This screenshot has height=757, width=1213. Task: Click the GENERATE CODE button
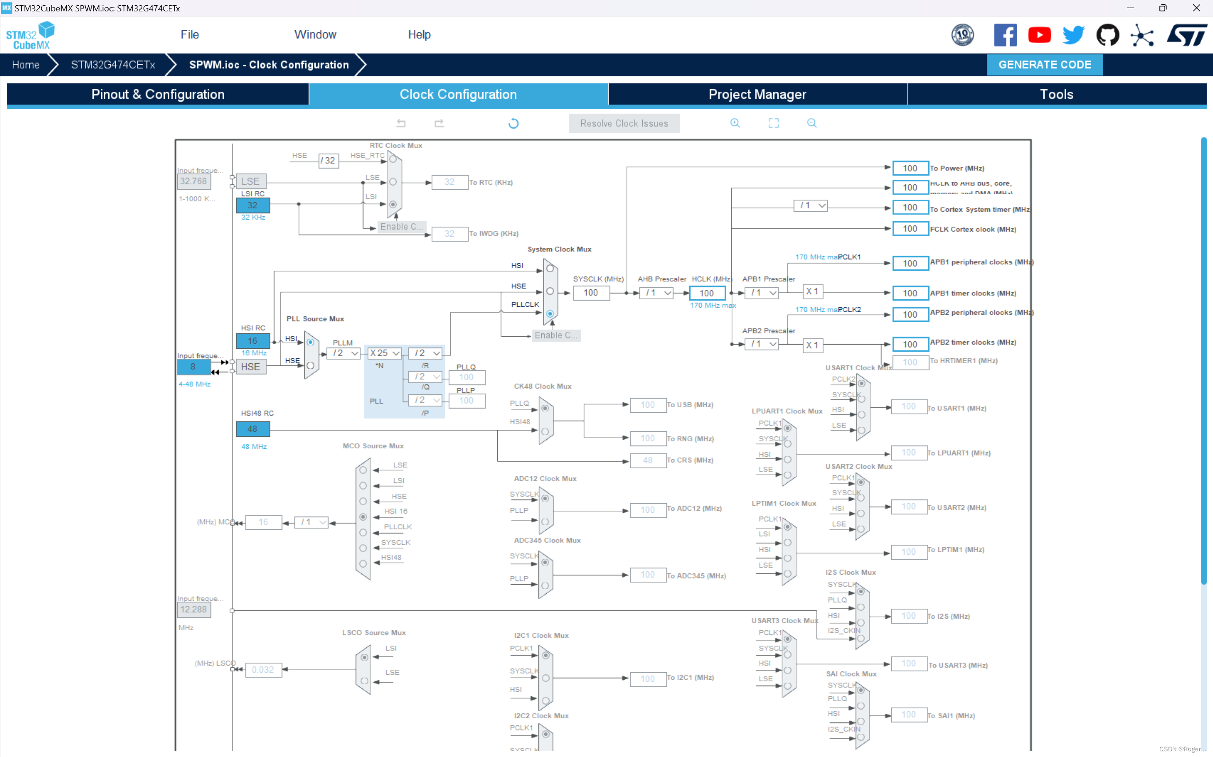[x=1044, y=64]
